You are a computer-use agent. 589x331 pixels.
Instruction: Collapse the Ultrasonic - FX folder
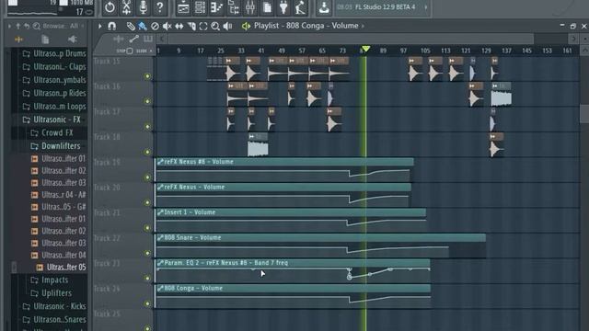[52, 120]
